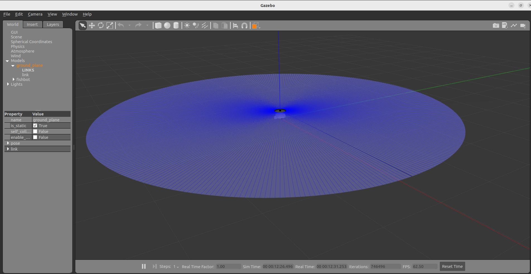Screen dimensions: 531x274
Task: Insert a box shape
Action: (x=158, y=26)
